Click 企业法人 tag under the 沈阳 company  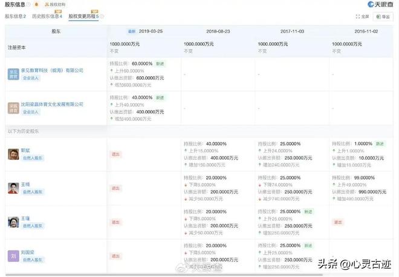(31, 112)
